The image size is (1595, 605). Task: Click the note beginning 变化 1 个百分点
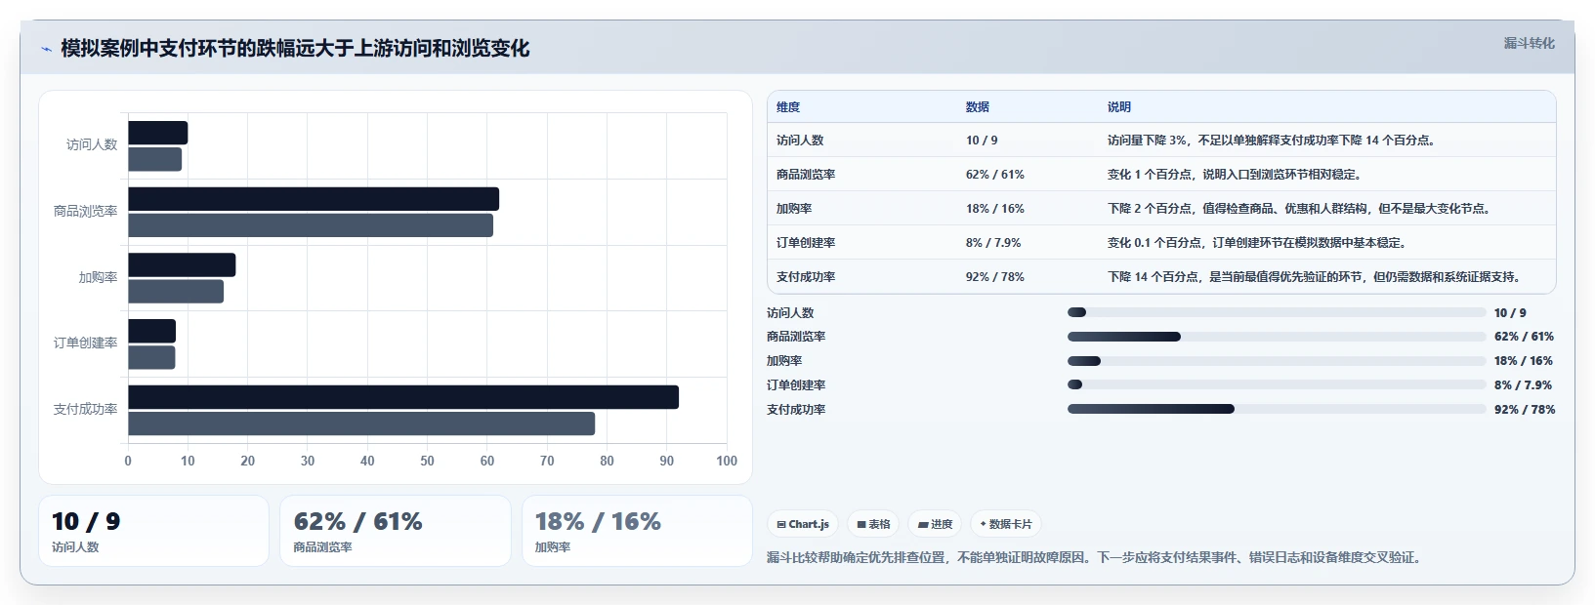[1235, 175]
